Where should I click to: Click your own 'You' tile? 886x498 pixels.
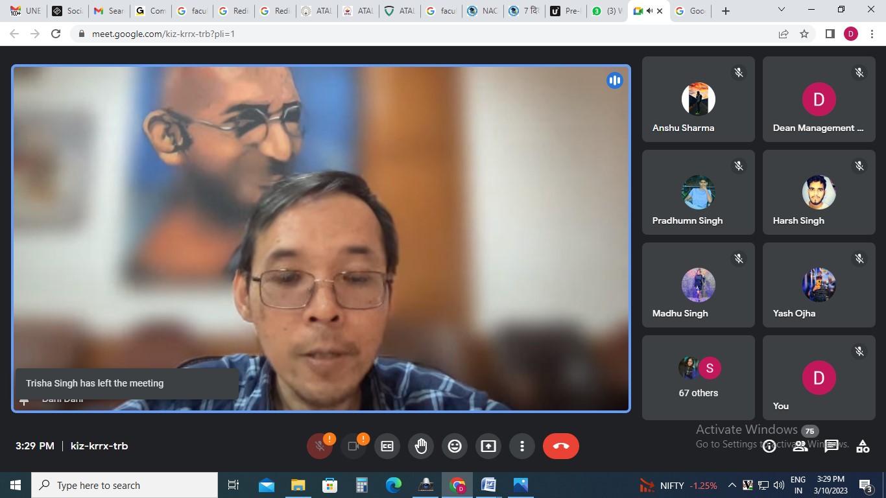[819, 377]
